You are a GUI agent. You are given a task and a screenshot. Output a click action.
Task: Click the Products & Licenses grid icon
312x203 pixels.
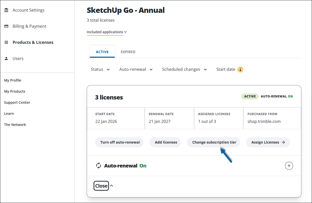pos(7,42)
